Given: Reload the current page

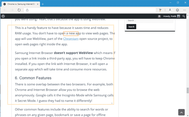Looking at the screenshot, I should [x=19, y=10].
